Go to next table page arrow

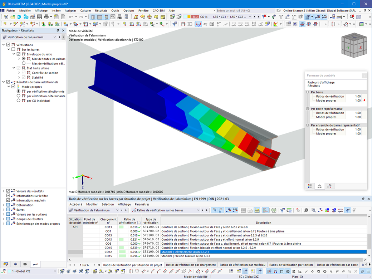point(94,265)
